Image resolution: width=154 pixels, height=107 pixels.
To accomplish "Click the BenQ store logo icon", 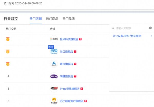I will pos(54,76).
